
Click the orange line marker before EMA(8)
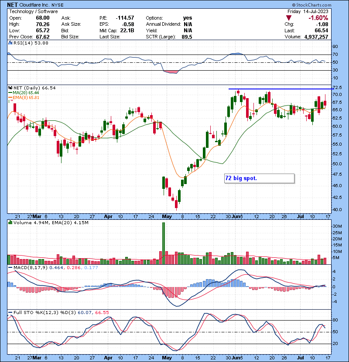pyautogui.click(x=10, y=98)
